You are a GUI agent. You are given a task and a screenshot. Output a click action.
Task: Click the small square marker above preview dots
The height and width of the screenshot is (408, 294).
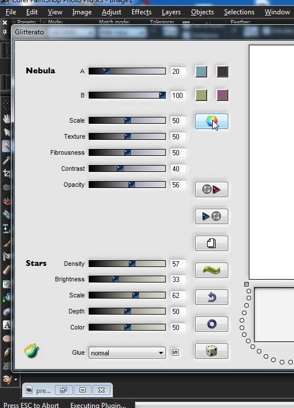247,284
